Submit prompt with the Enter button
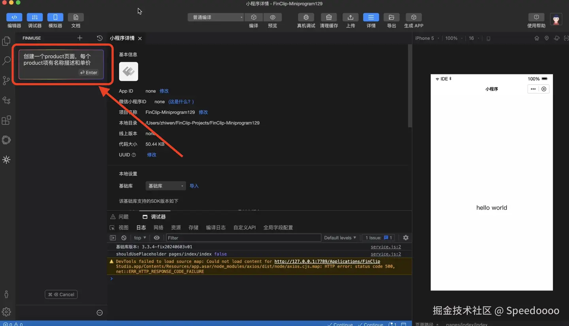This screenshot has height=326, width=569. [89, 72]
